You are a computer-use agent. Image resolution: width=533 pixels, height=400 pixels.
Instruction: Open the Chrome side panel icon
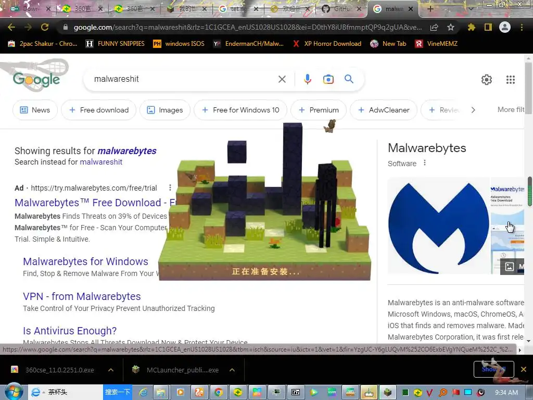[488, 27]
